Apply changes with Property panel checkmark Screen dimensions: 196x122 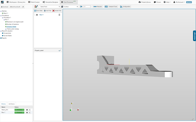[59, 50]
